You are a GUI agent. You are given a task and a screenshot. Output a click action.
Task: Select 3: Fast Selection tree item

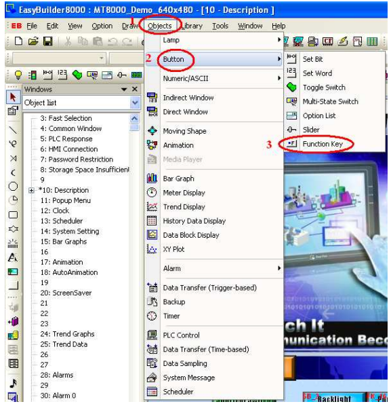[66, 118]
